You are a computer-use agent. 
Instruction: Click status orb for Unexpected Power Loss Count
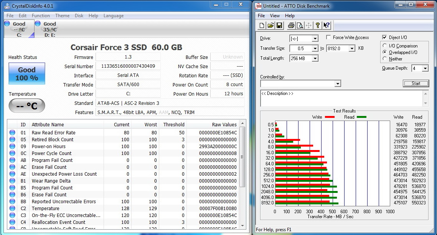coord(12,174)
